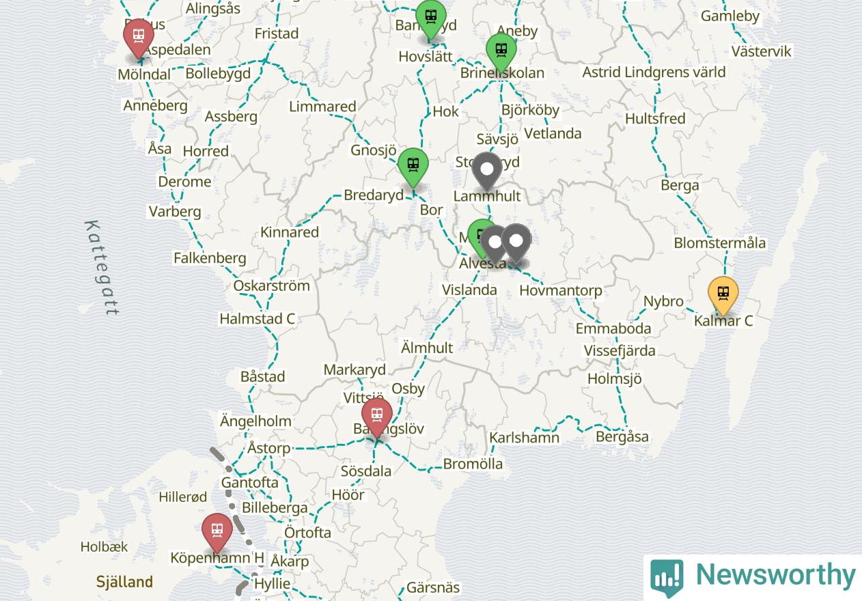Image resolution: width=862 pixels, height=601 pixels.
Task: Click the middle gray pin at Alvesta
Action: 495,244
